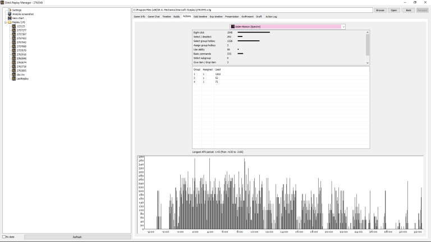This screenshot has width=431, height=242.
Task: Click the replay file path field
Action: (x=253, y=10)
